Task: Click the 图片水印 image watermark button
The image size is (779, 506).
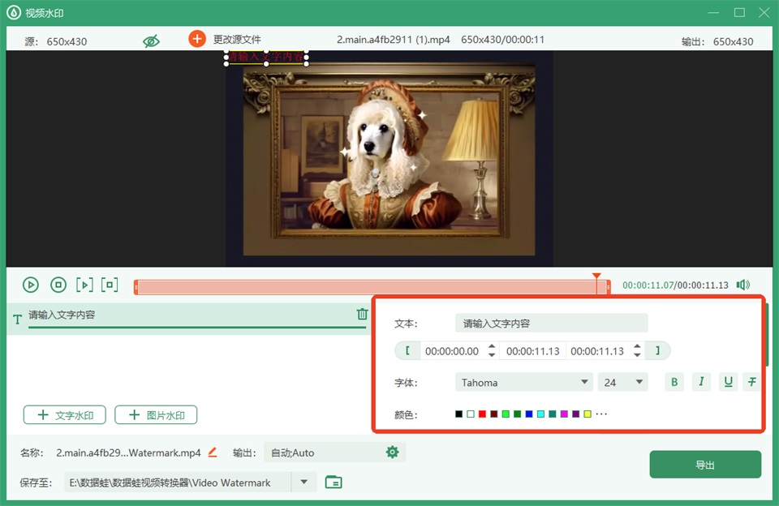Action: (x=156, y=415)
